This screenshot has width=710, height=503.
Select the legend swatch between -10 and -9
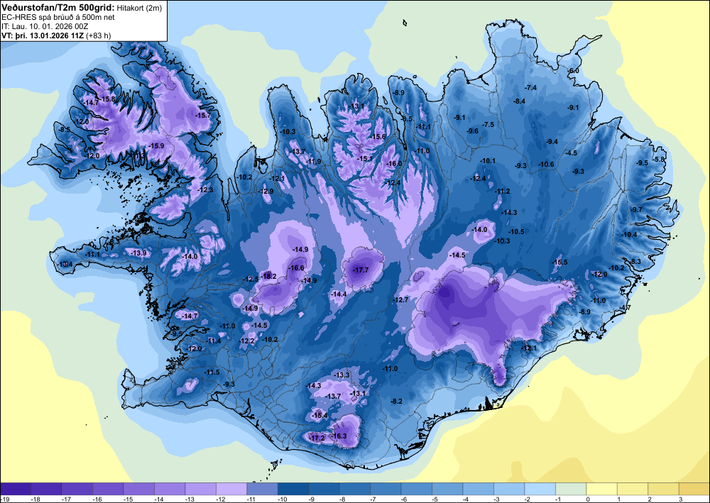293,489
